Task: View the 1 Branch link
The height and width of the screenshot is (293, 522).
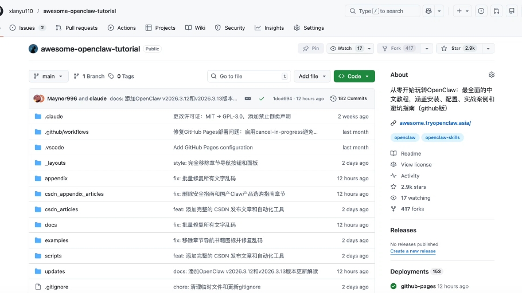Action: tap(89, 76)
